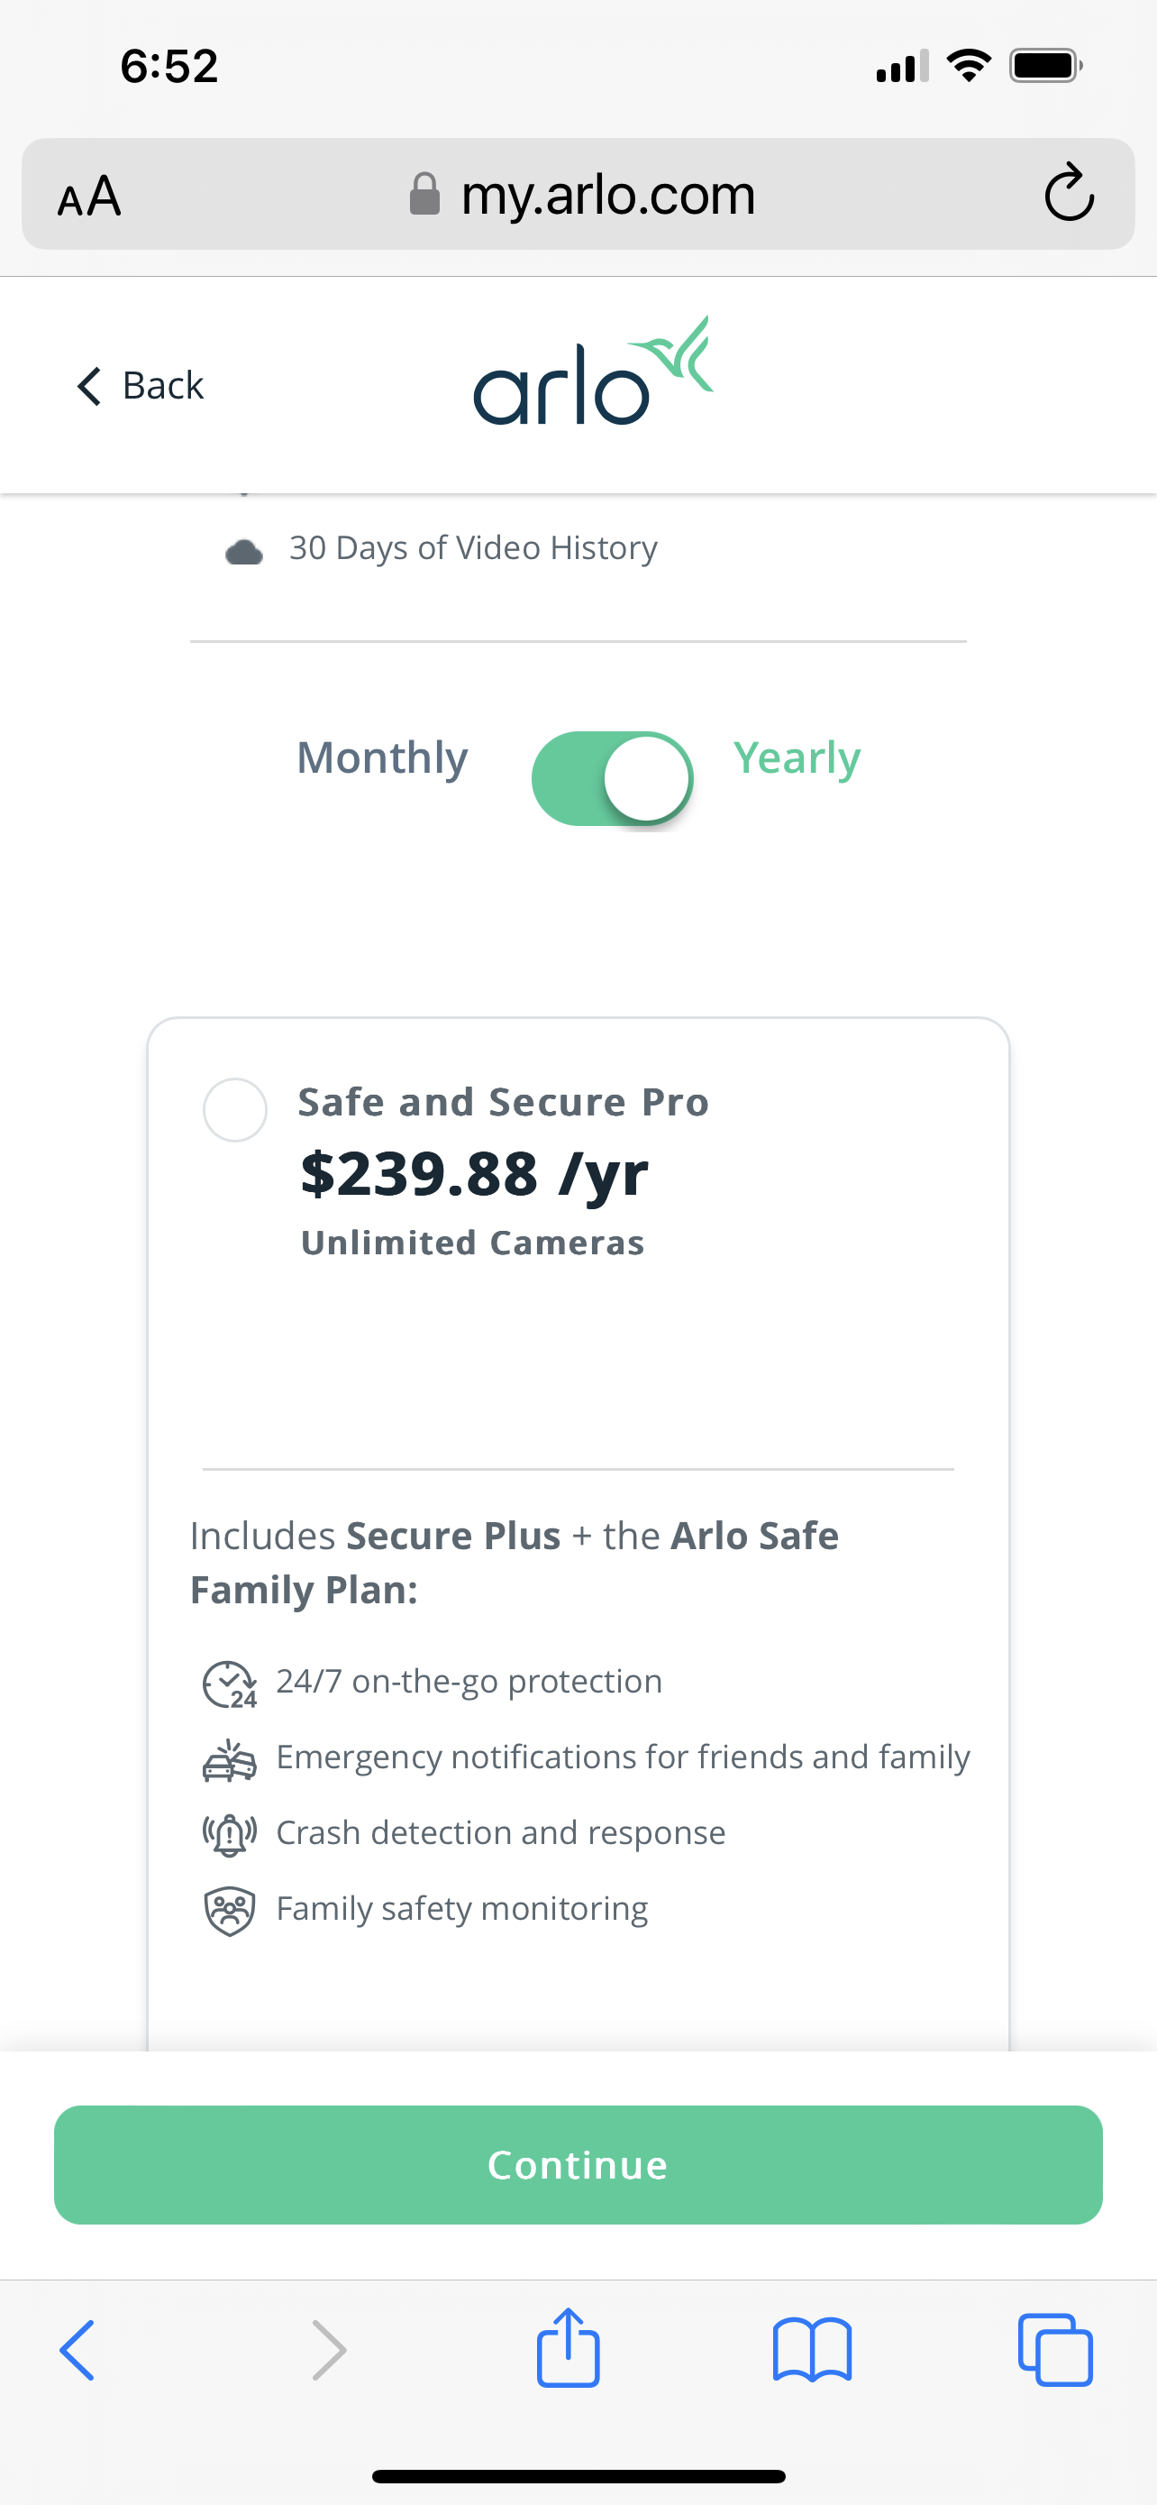Image resolution: width=1157 pixels, height=2505 pixels.
Task: Tap the share icon in Safari toolbar
Action: pyautogui.click(x=569, y=2349)
